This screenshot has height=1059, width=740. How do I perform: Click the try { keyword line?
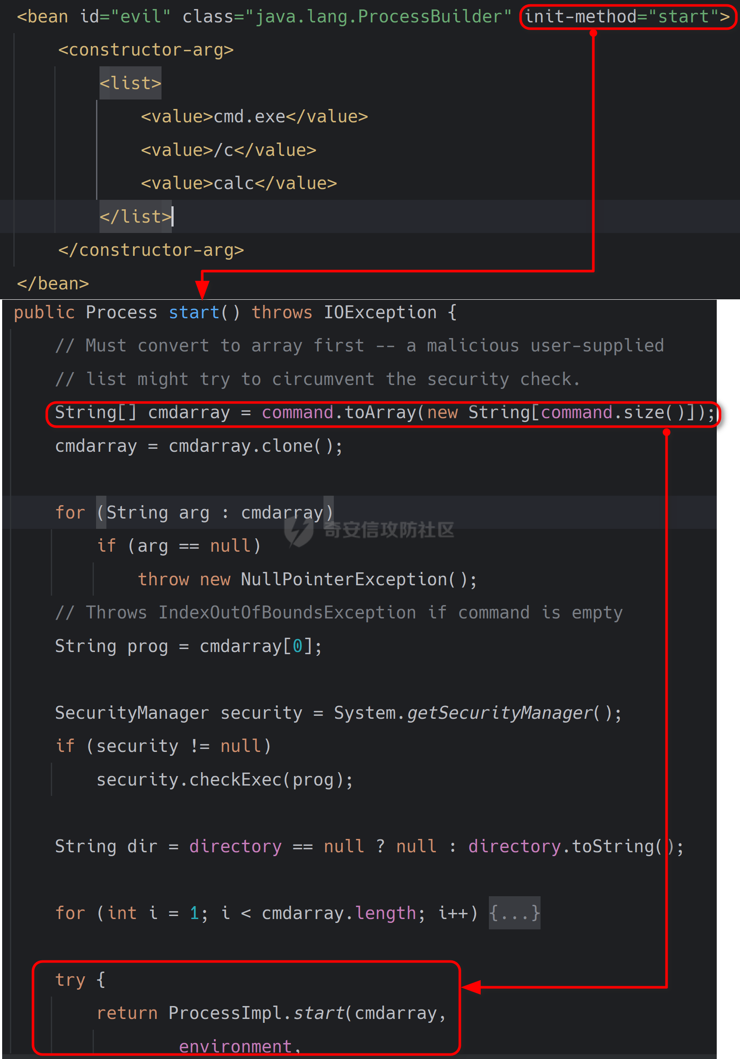[x=80, y=980]
